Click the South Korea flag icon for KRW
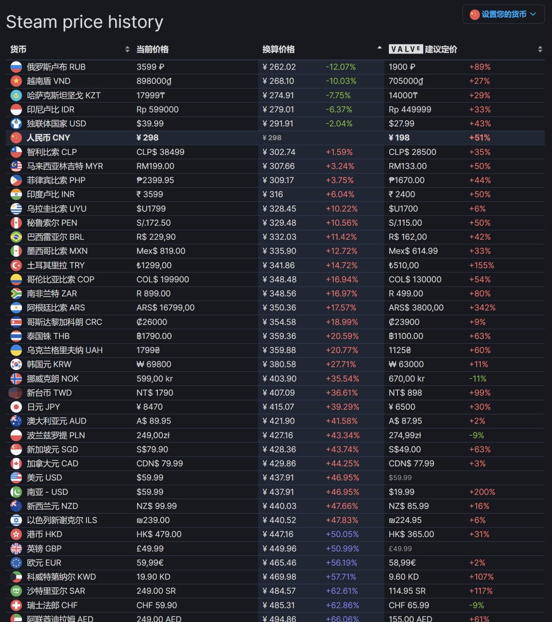Viewport: 552px width, 622px height. [x=16, y=364]
